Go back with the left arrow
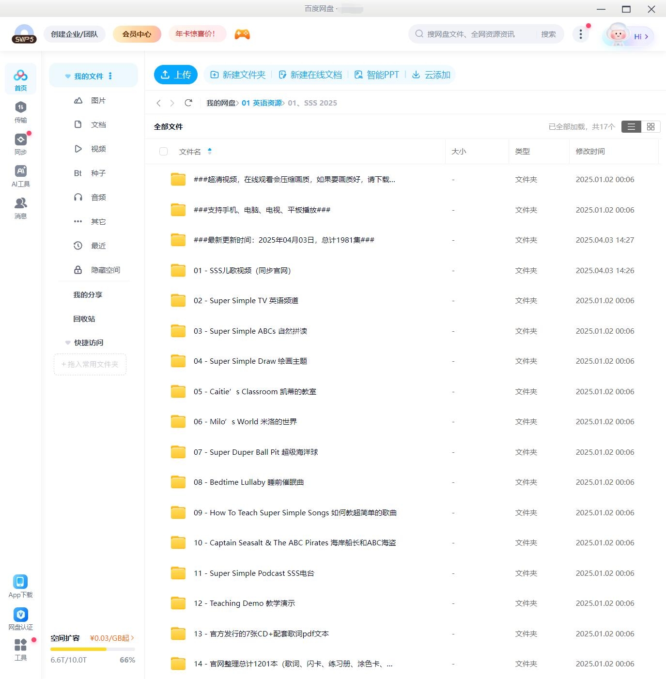The image size is (666, 679). (158, 103)
